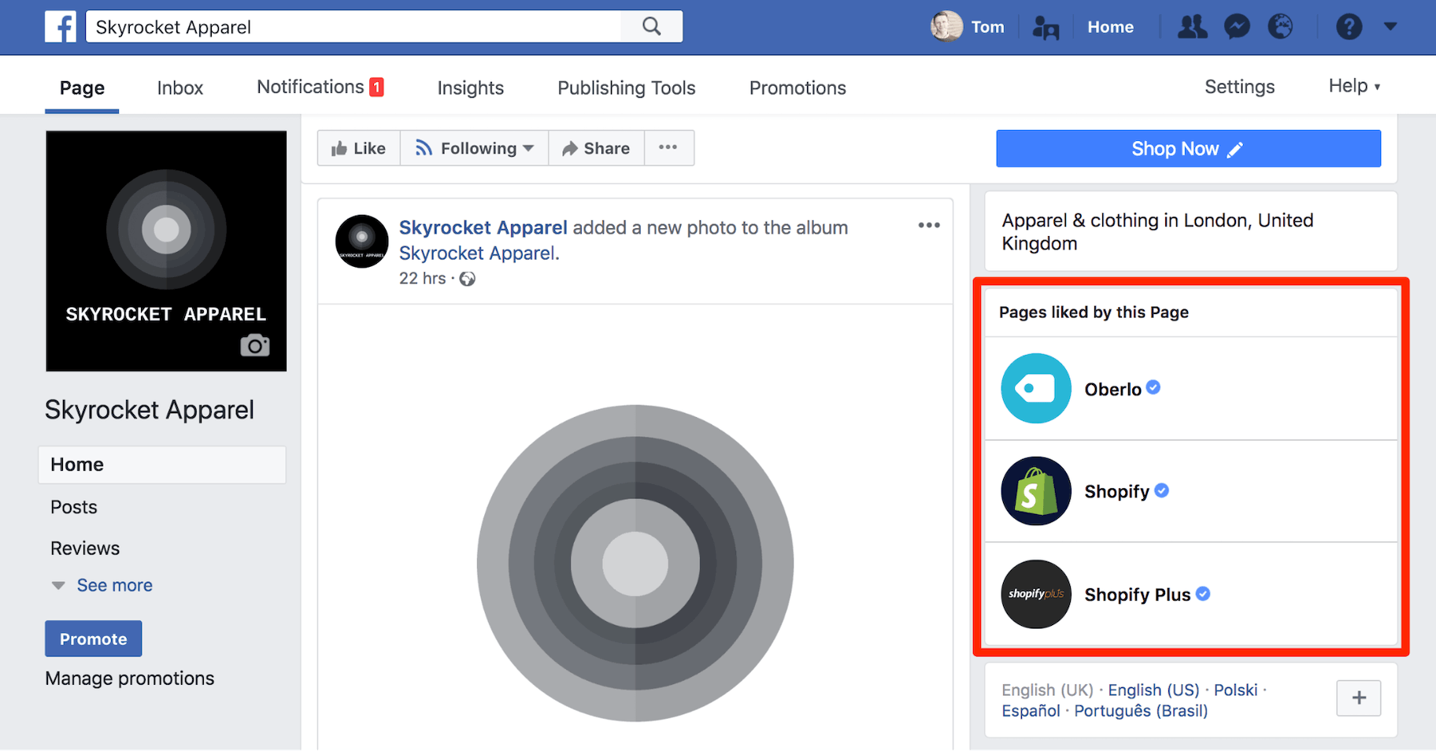
Task: Open the account menu arrow
Action: (1390, 27)
